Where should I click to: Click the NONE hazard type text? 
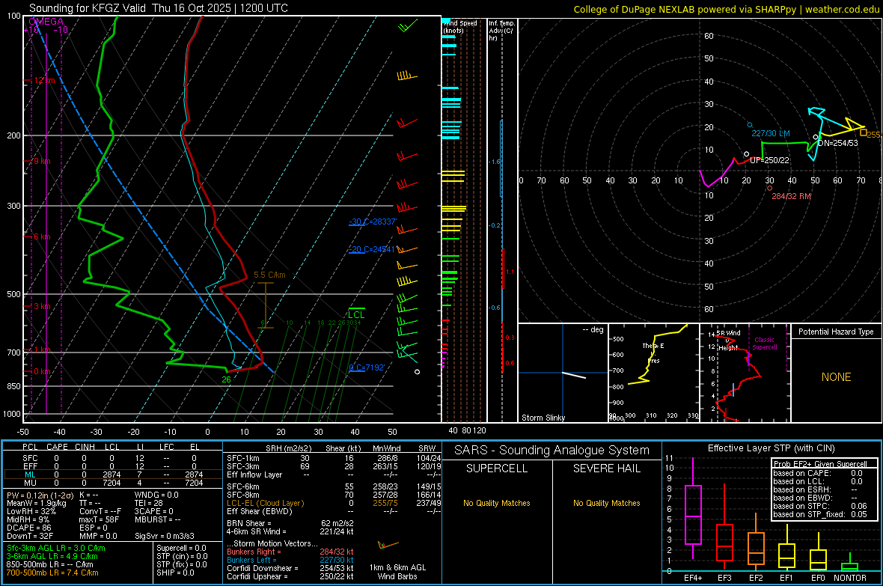click(836, 377)
